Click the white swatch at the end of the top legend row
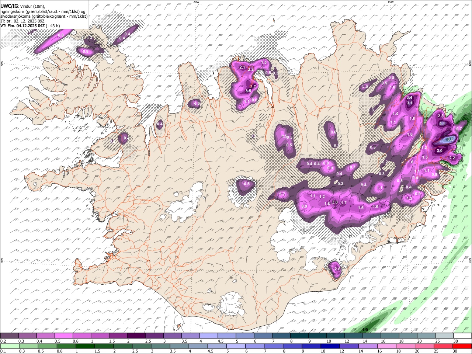This screenshot has width=472, height=354. pyautogui.click(x=462, y=336)
